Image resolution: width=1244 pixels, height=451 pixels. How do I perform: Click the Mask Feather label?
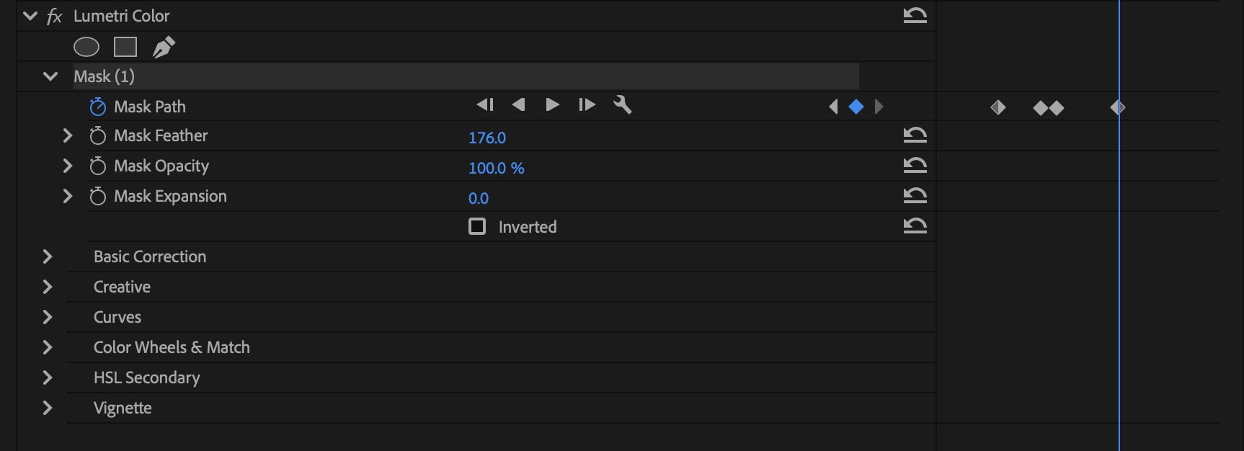click(x=161, y=135)
